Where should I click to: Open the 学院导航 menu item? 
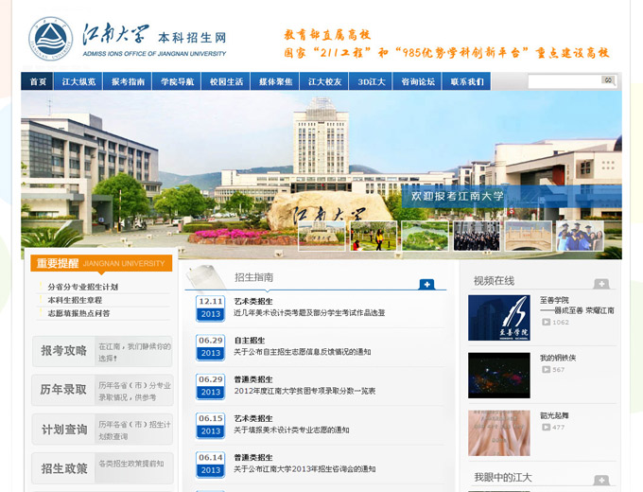click(177, 81)
